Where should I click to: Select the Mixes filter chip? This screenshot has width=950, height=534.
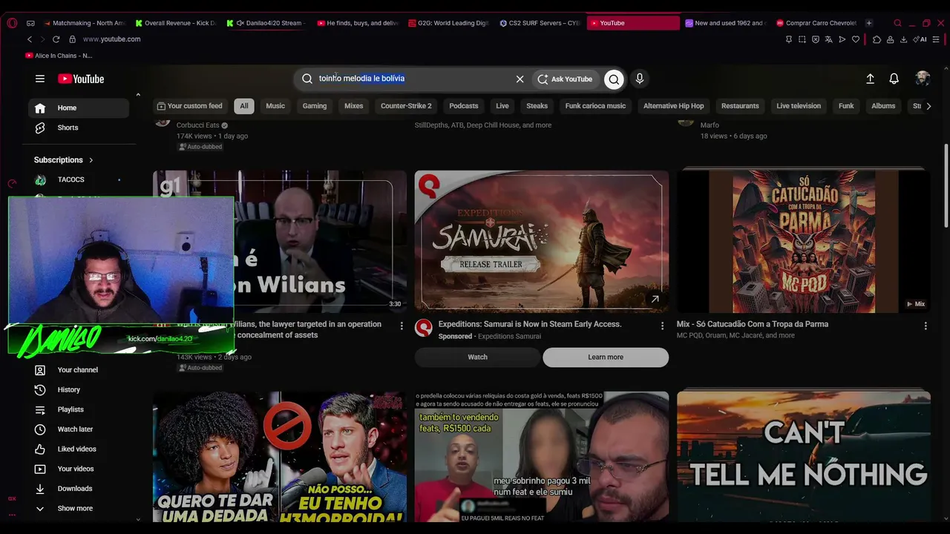(x=354, y=106)
